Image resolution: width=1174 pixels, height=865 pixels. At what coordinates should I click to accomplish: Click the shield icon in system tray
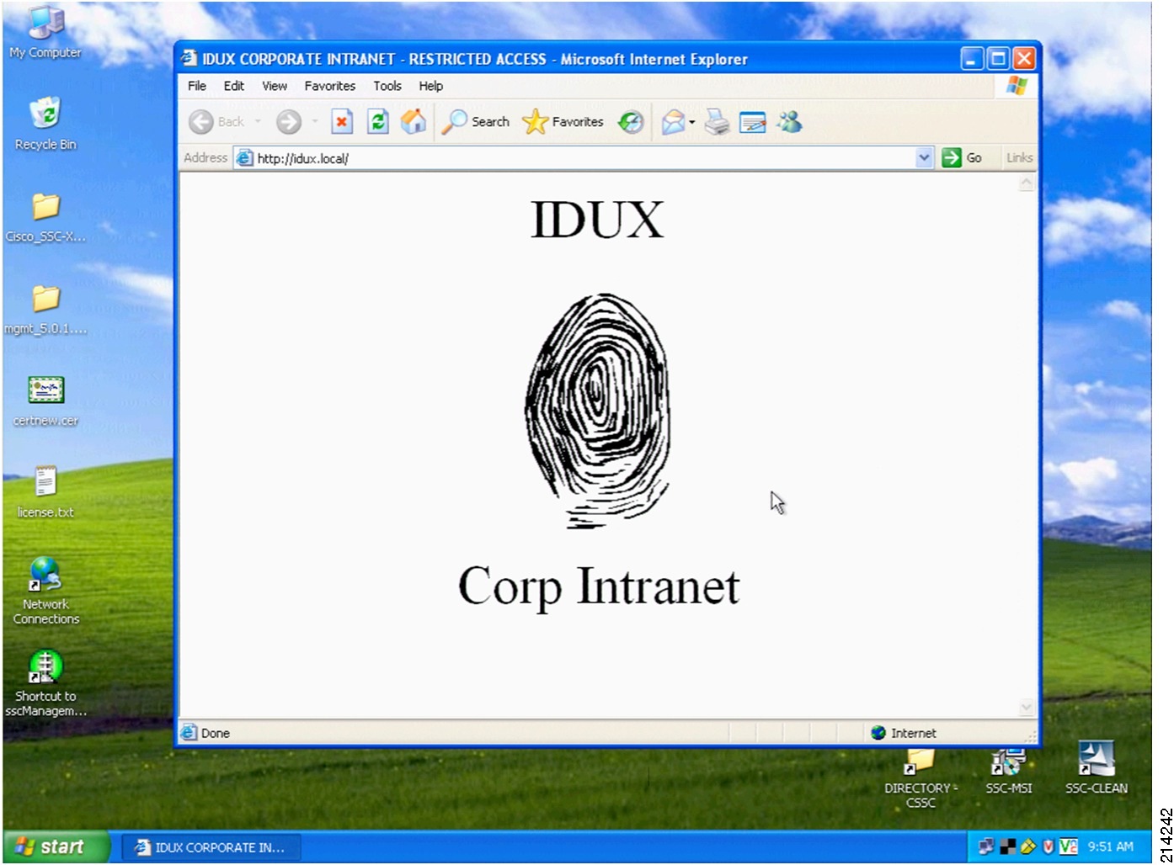click(1048, 847)
